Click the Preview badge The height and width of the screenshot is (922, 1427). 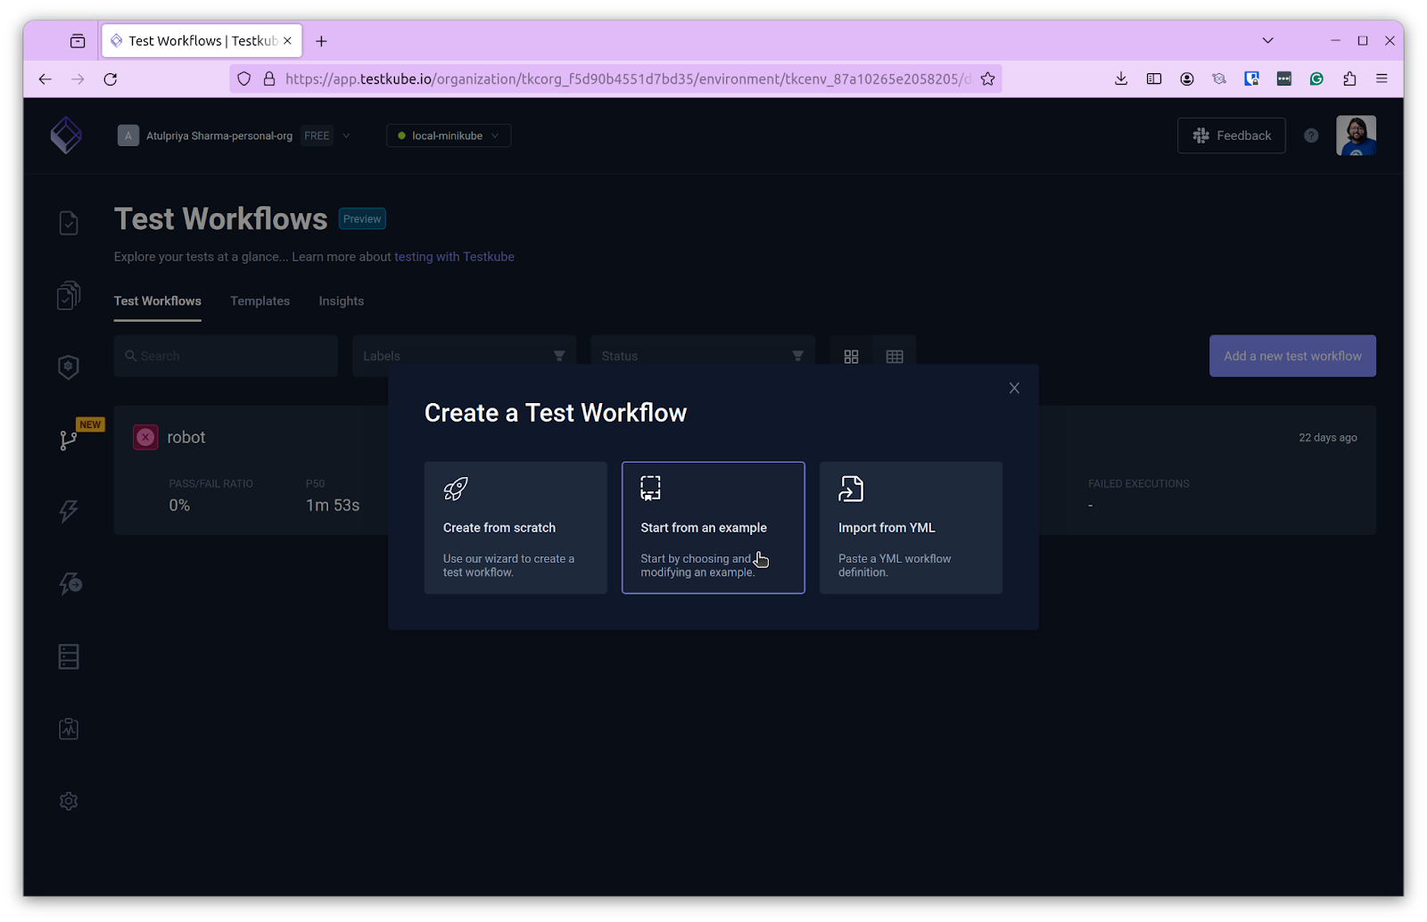pos(362,218)
